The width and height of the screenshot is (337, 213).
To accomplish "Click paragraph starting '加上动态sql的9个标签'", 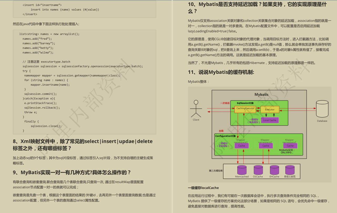I will pyautogui.click(x=83, y=160).
